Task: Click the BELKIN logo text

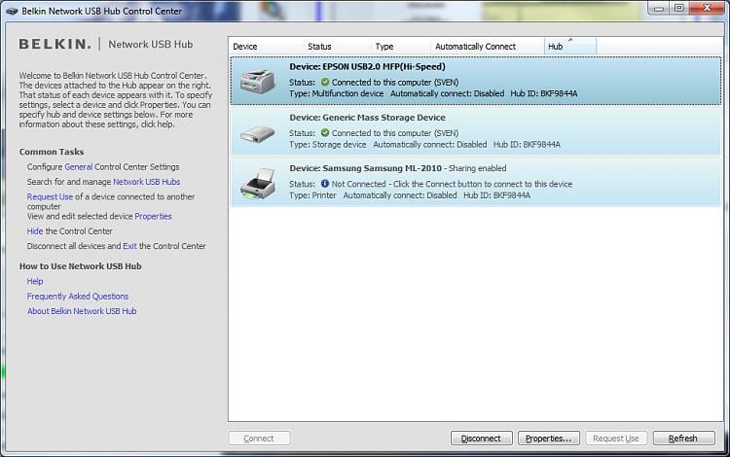Action: (55, 44)
